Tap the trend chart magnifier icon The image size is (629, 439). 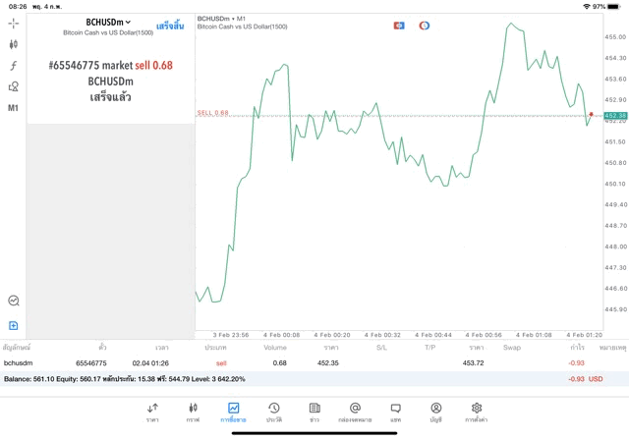pos(13,301)
